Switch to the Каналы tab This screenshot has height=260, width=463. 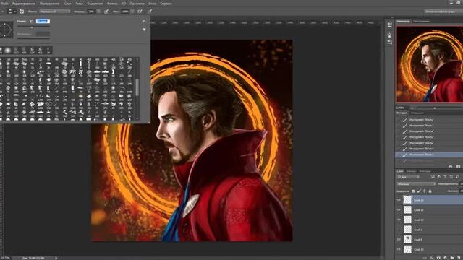click(x=411, y=171)
